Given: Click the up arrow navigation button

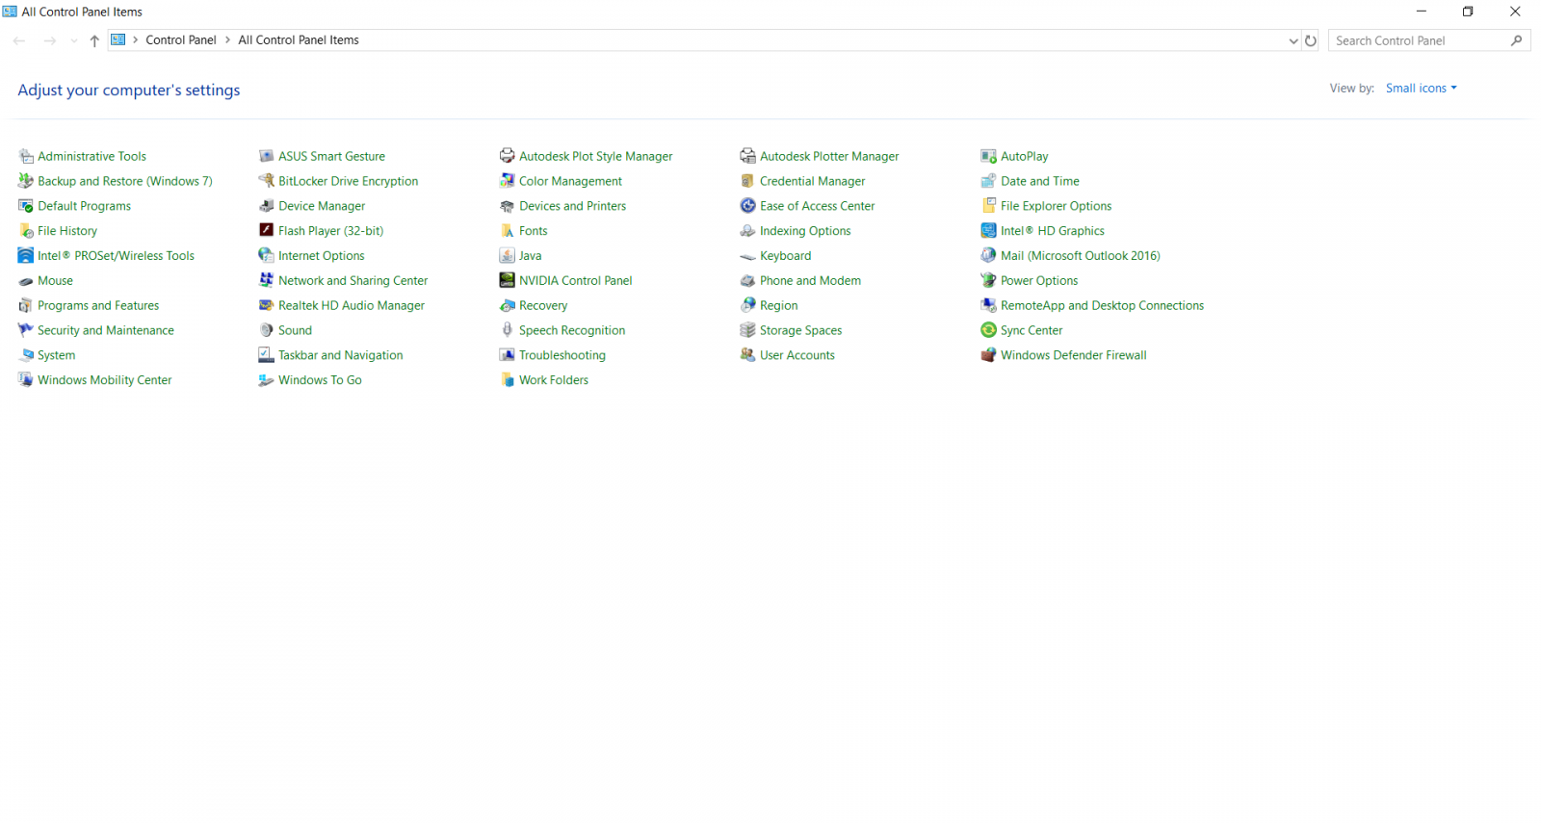Looking at the screenshot, I should click(x=94, y=40).
